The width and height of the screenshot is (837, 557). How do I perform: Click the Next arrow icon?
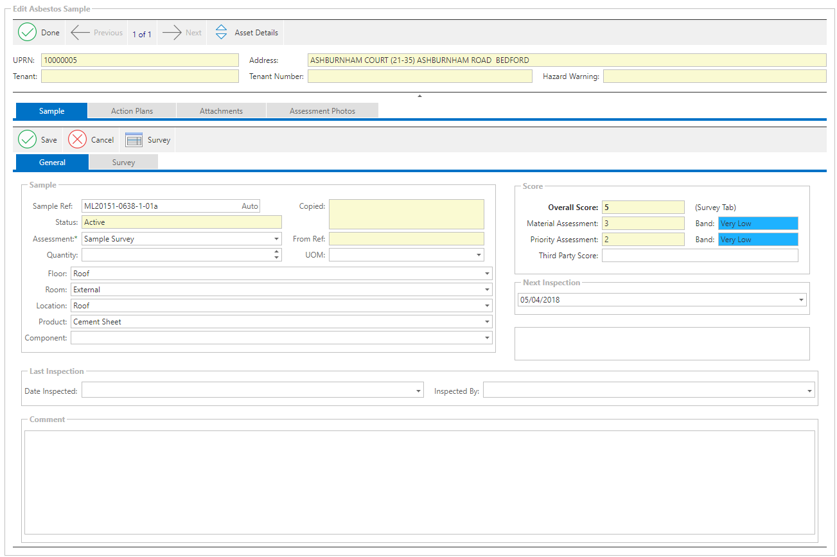coord(172,32)
